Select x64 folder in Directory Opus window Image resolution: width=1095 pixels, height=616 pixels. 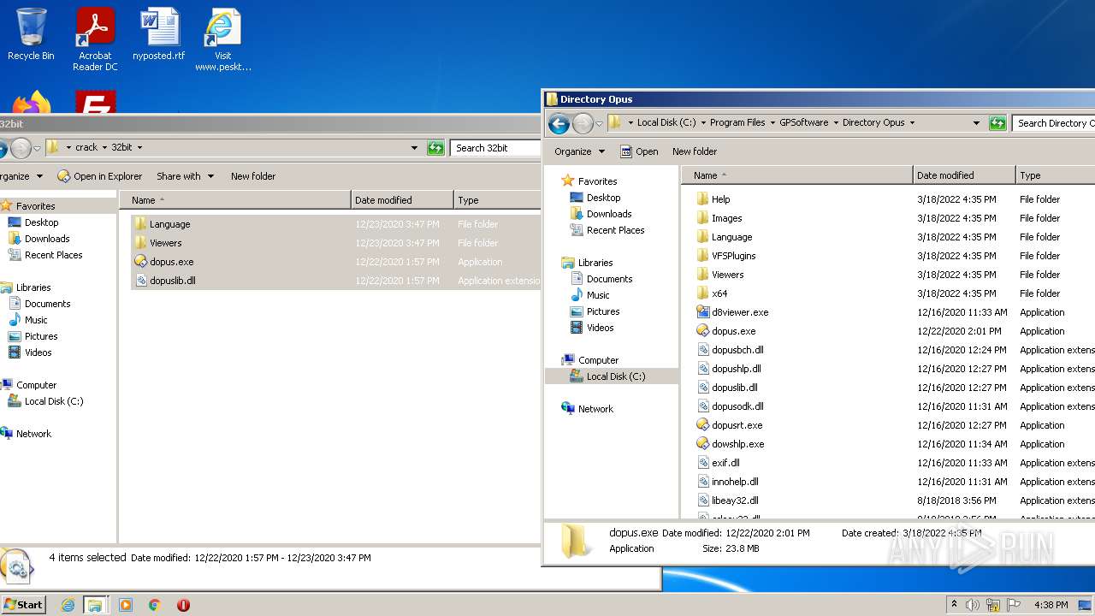719,293
